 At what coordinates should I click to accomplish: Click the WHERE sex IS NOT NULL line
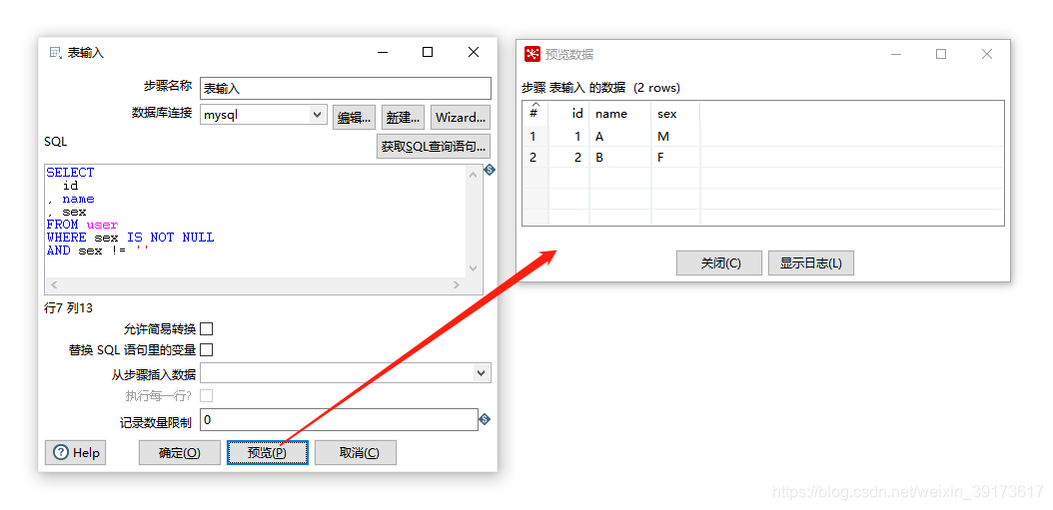[x=130, y=238]
